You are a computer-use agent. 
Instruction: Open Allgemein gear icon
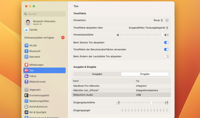(26, 90)
